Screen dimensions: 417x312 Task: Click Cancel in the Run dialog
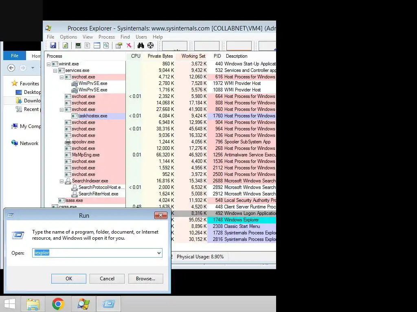[x=107, y=279]
